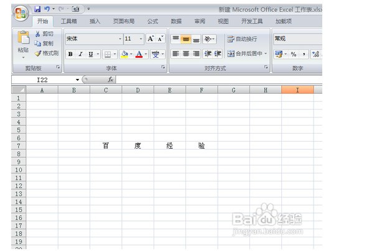Apply cell borders with borders icon
Viewport: 372px width, 251px height.
tap(108, 54)
